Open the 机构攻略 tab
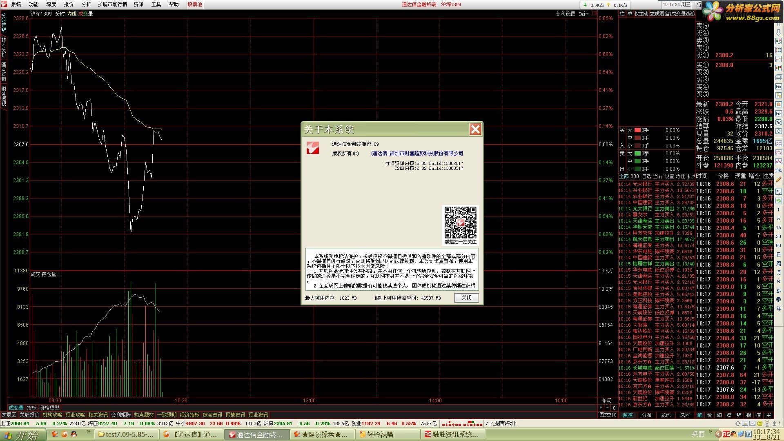 coord(52,415)
